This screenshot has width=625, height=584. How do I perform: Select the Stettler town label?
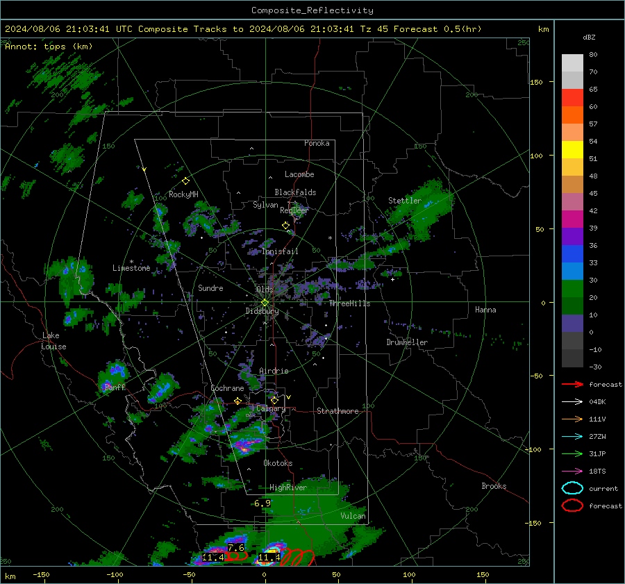click(405, 201)
